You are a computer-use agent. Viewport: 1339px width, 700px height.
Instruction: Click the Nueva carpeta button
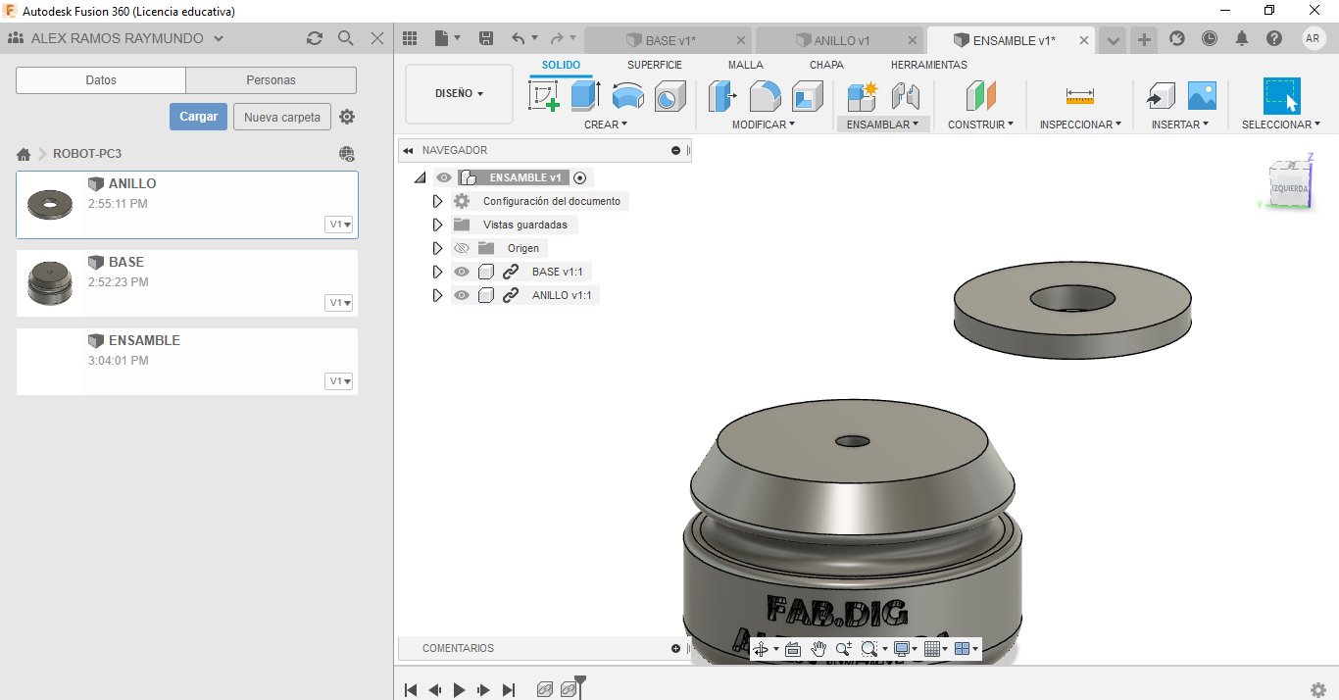282,117
